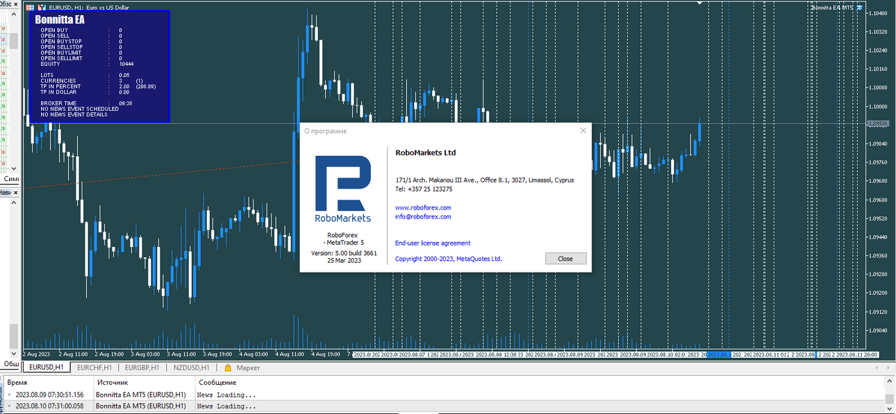The width and height of the screenshot is (896, 414).
Task: Click the TP IN PERCENT row label
Action: tap(60, 86)
